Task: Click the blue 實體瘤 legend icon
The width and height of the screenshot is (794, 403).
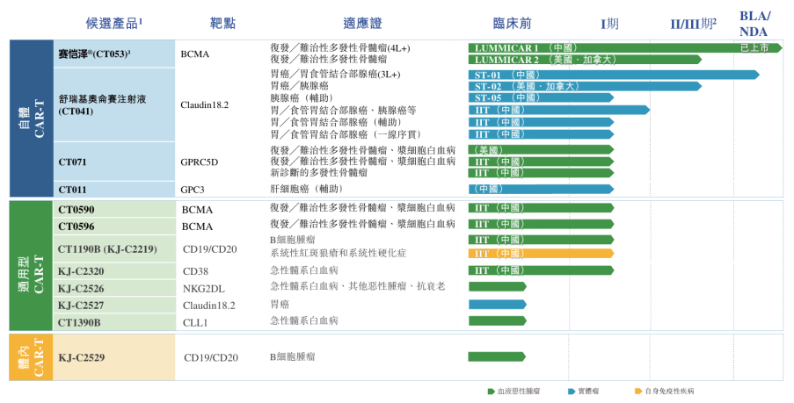Action: 571,391
